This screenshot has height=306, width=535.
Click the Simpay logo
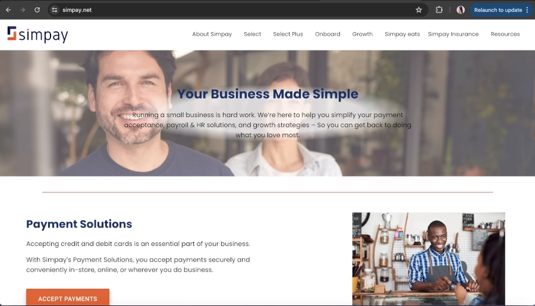[x=37, y=34]
